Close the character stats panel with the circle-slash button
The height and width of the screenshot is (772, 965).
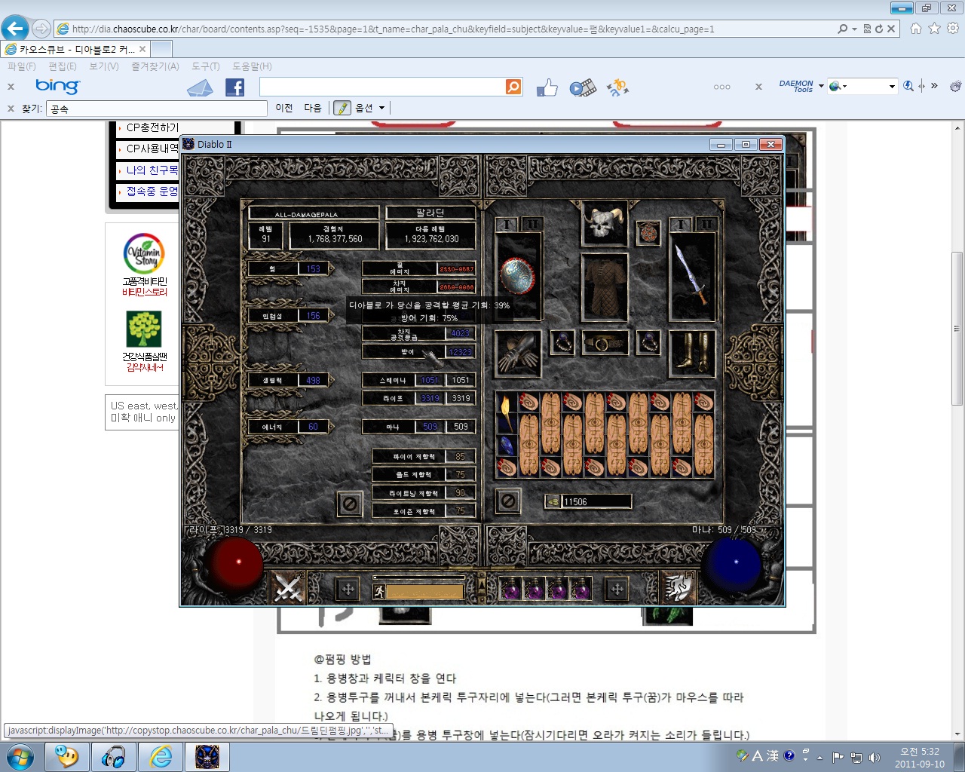click(350, 504)
